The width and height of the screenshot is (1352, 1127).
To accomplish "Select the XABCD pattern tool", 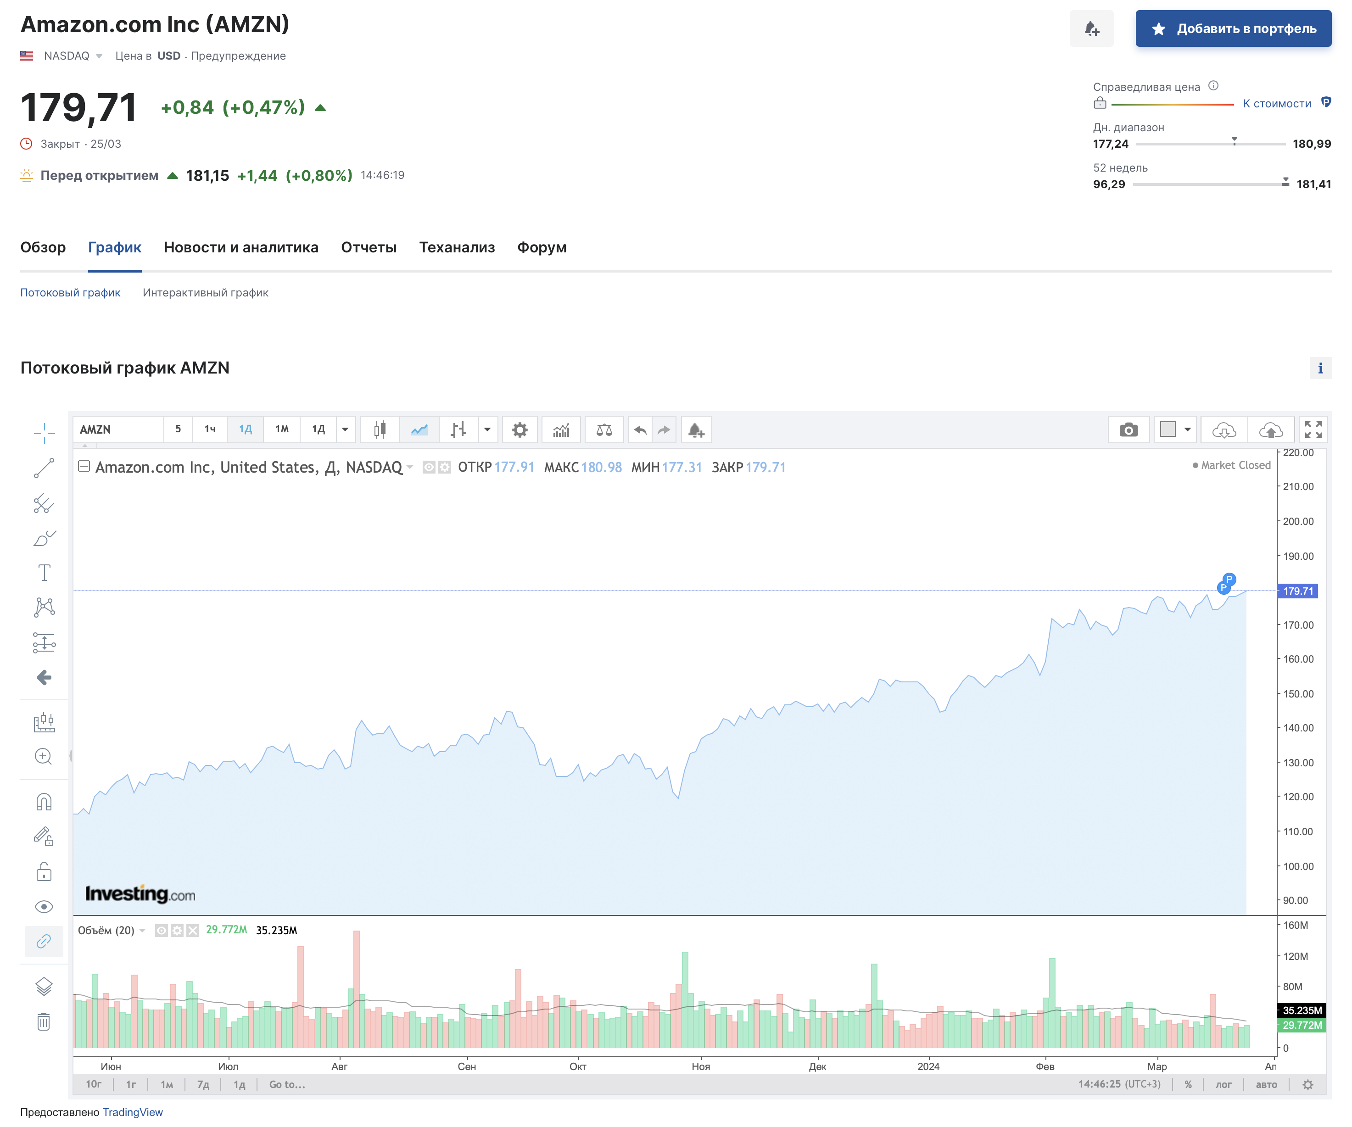I will 44,607.
